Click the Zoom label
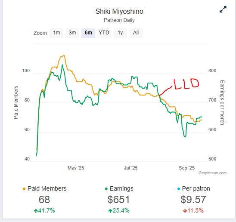This screenshot has height=222, width=236. [40, 33]
